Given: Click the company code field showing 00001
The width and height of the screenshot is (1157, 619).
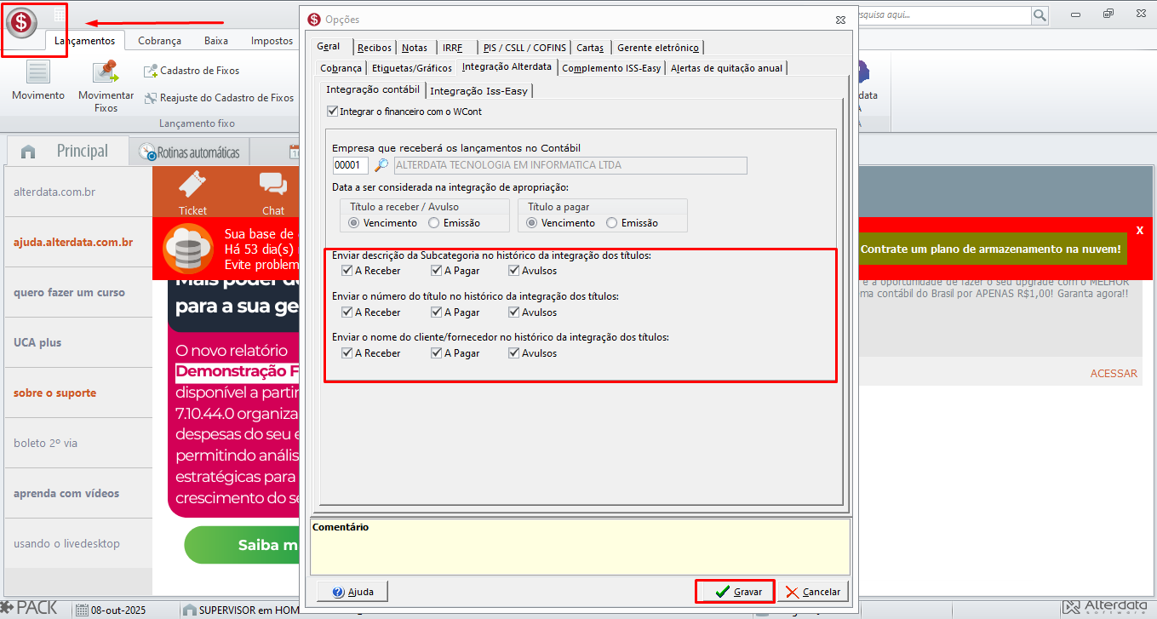Looking at the screenshot, I should pos(350,165).
